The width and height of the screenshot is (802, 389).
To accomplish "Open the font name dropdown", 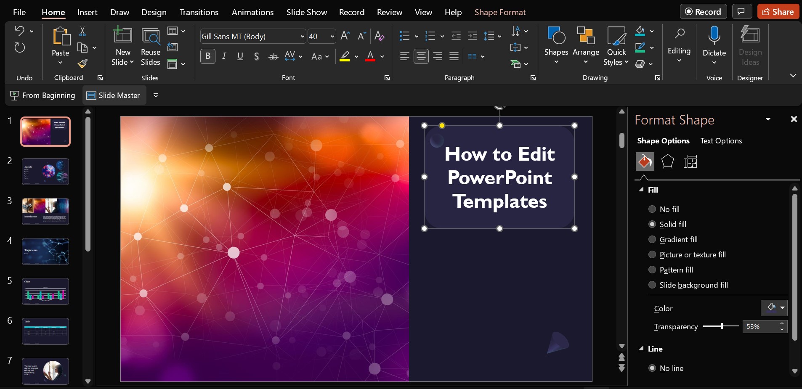I will (x=302, y=36).
